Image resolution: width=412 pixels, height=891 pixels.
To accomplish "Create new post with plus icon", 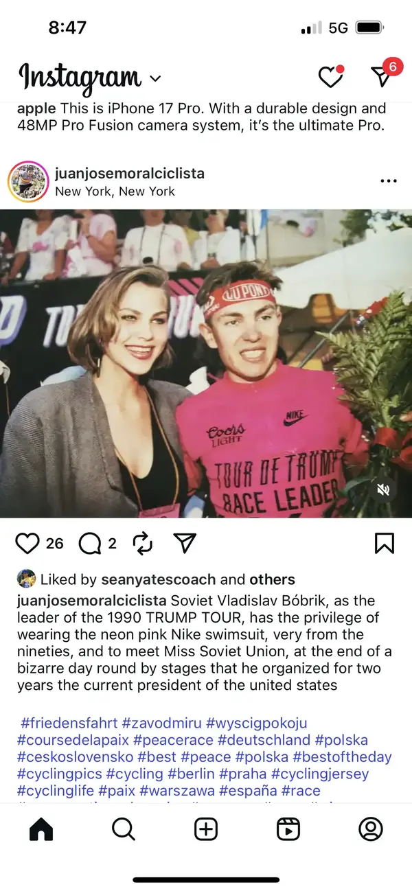I will click(206, 830).
